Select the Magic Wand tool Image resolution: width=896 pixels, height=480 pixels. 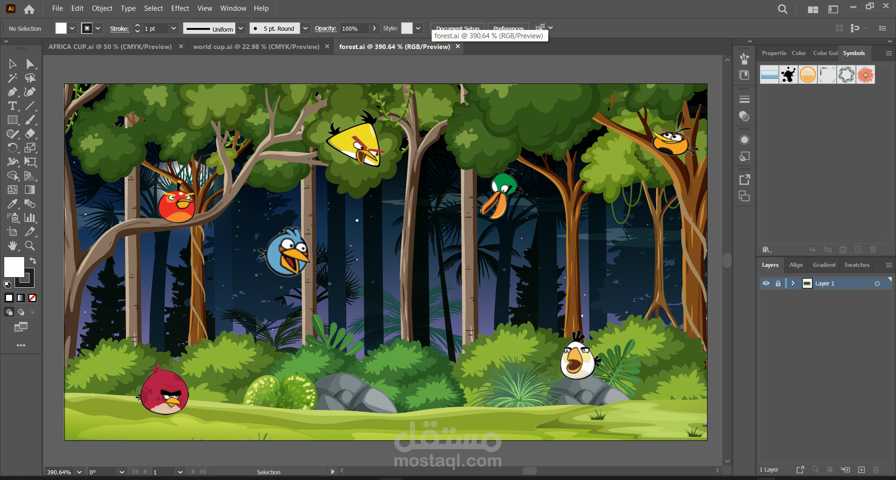(x=13, y=78)
